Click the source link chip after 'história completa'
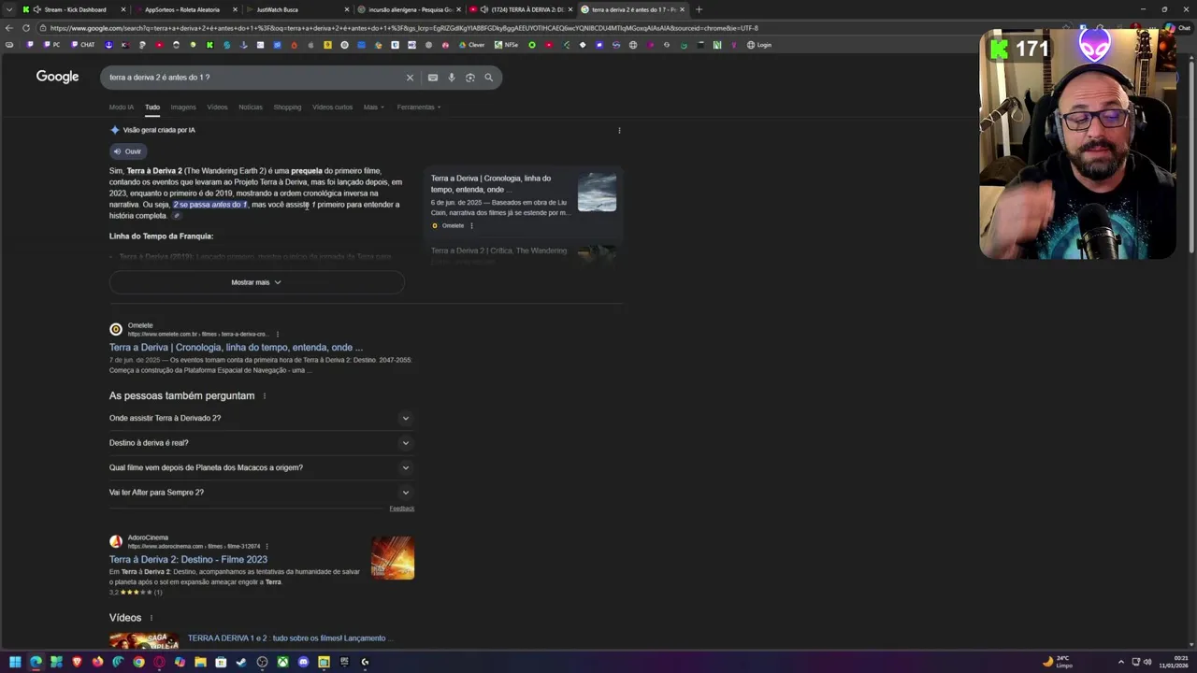Image resolution: width=1197 pixels, height=673 pixels. click(x=176, y=216)
